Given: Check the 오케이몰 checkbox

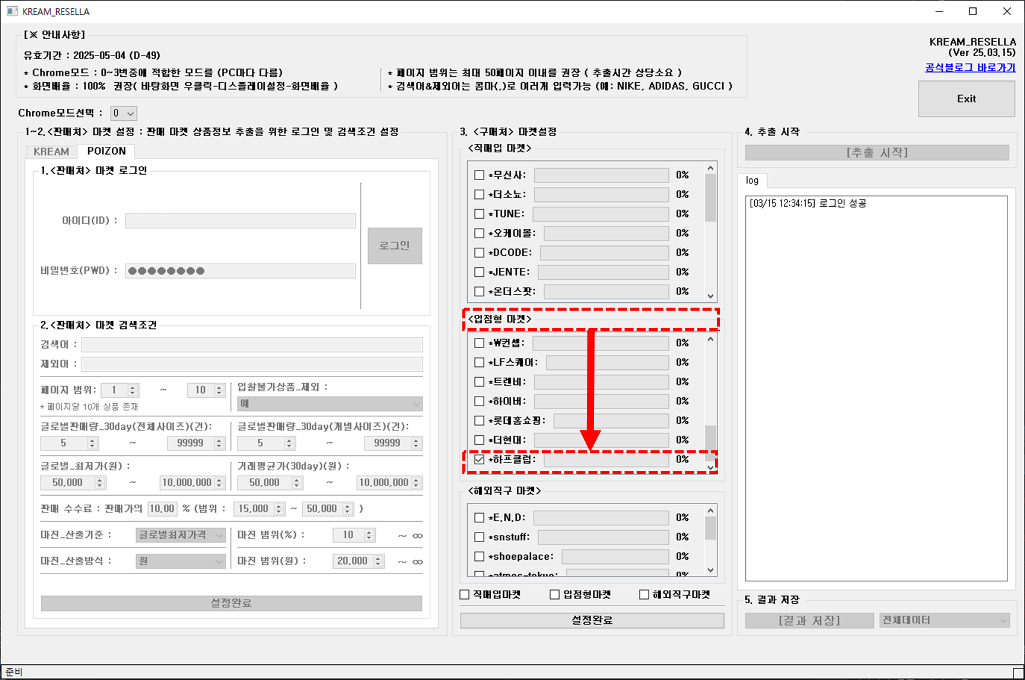Looking at the screenshot, I should 479,233.
